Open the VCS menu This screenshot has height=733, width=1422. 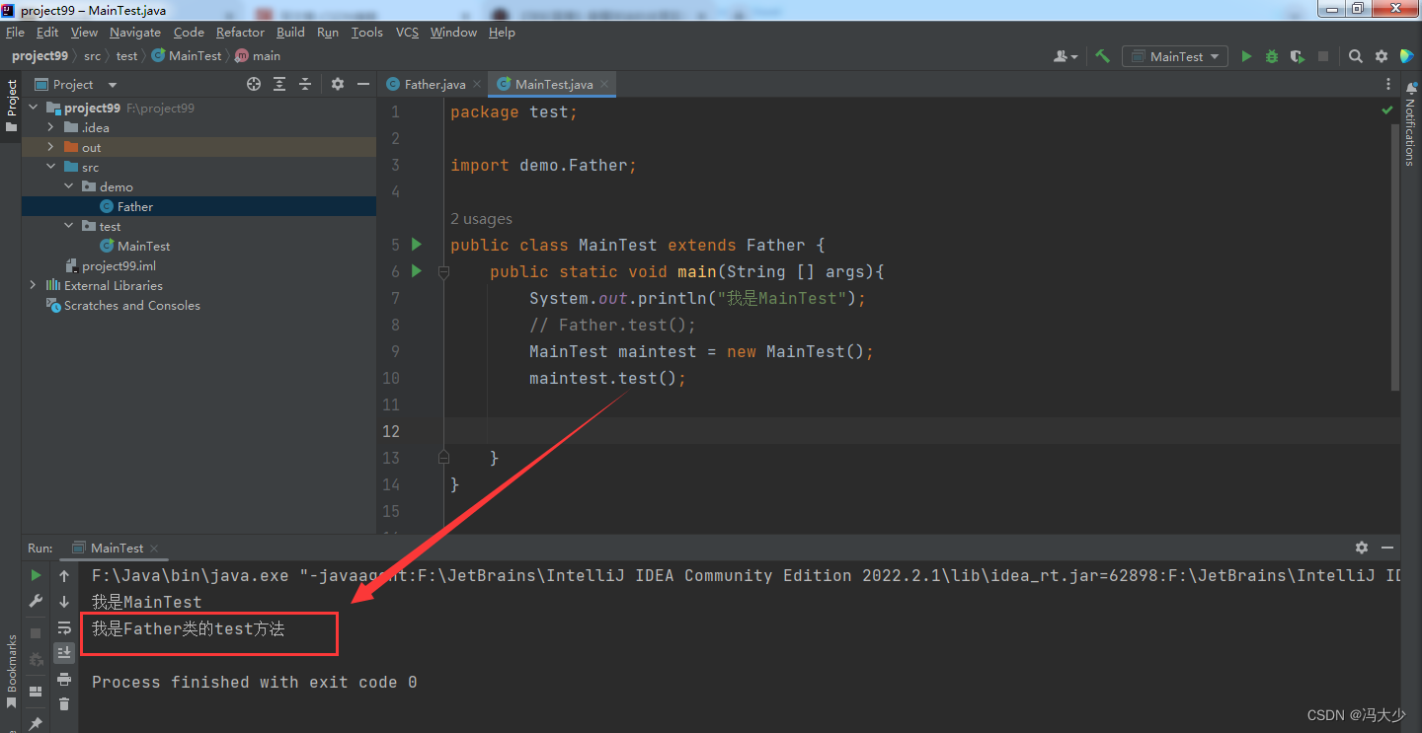coord(407,33)
